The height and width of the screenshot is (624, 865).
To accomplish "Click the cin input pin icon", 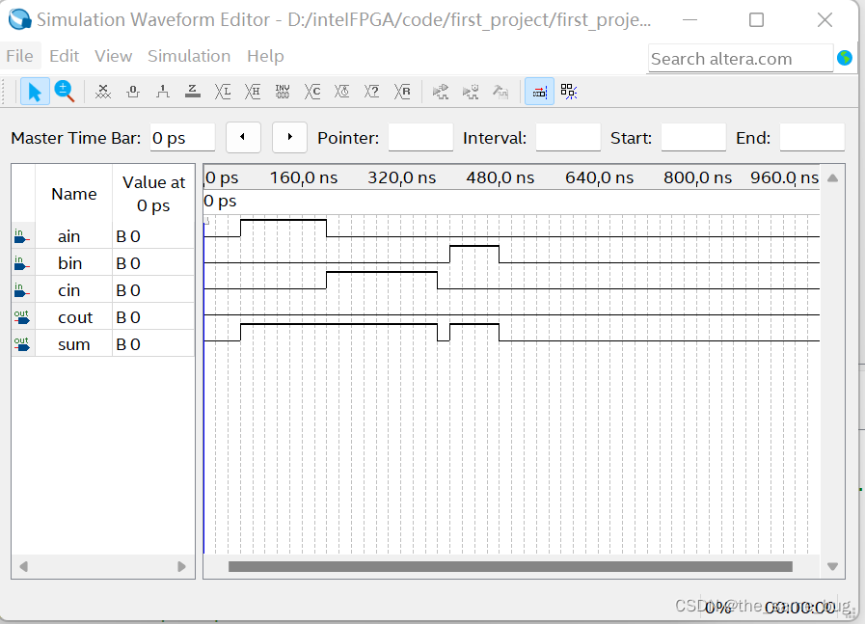I will tap(21, 290).
